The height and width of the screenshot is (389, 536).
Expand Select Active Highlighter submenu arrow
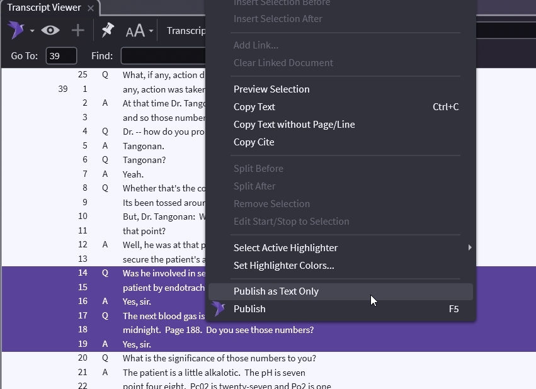click(x=469, y=248)
